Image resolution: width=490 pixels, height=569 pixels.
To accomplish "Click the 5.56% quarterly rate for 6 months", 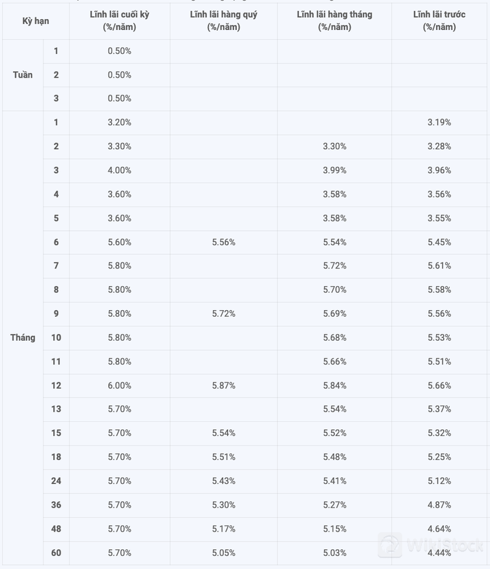I will click(x=223, y=242).
